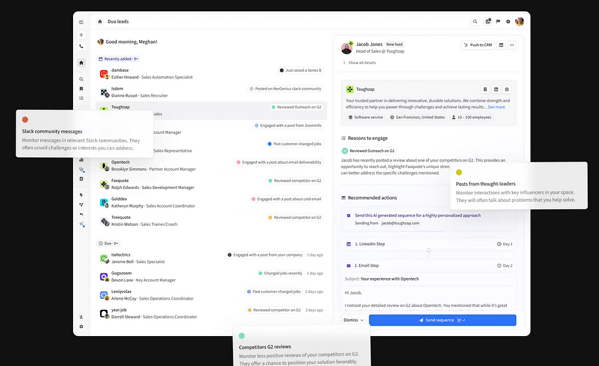This screenshot has height=366, width=599.
Task: Open the Iselectrics Jerome Bell lead
Action: (211, 258)
